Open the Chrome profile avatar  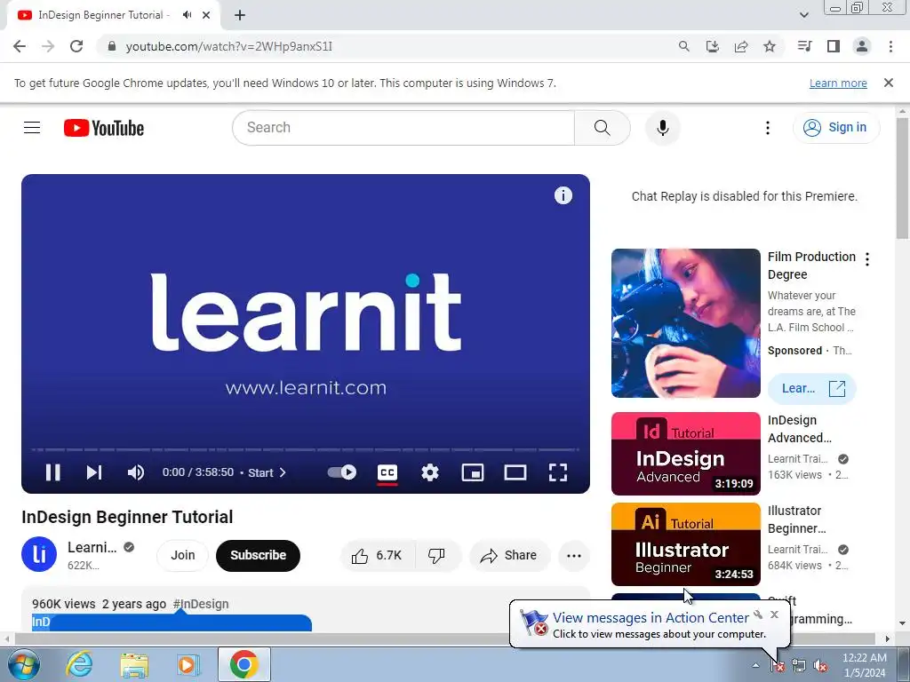click(862, 46)
